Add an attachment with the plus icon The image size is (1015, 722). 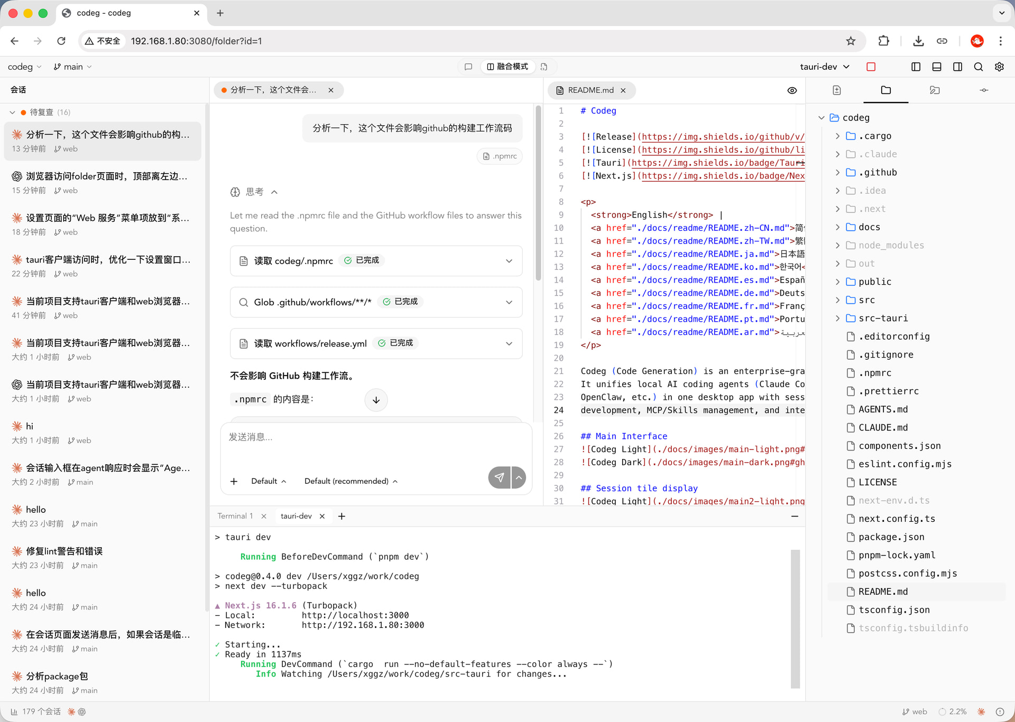coord(234,481)
